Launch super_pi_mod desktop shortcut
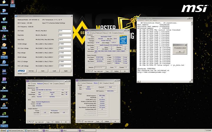The width and height of the screenshot is (212, 132). [4, 28]
